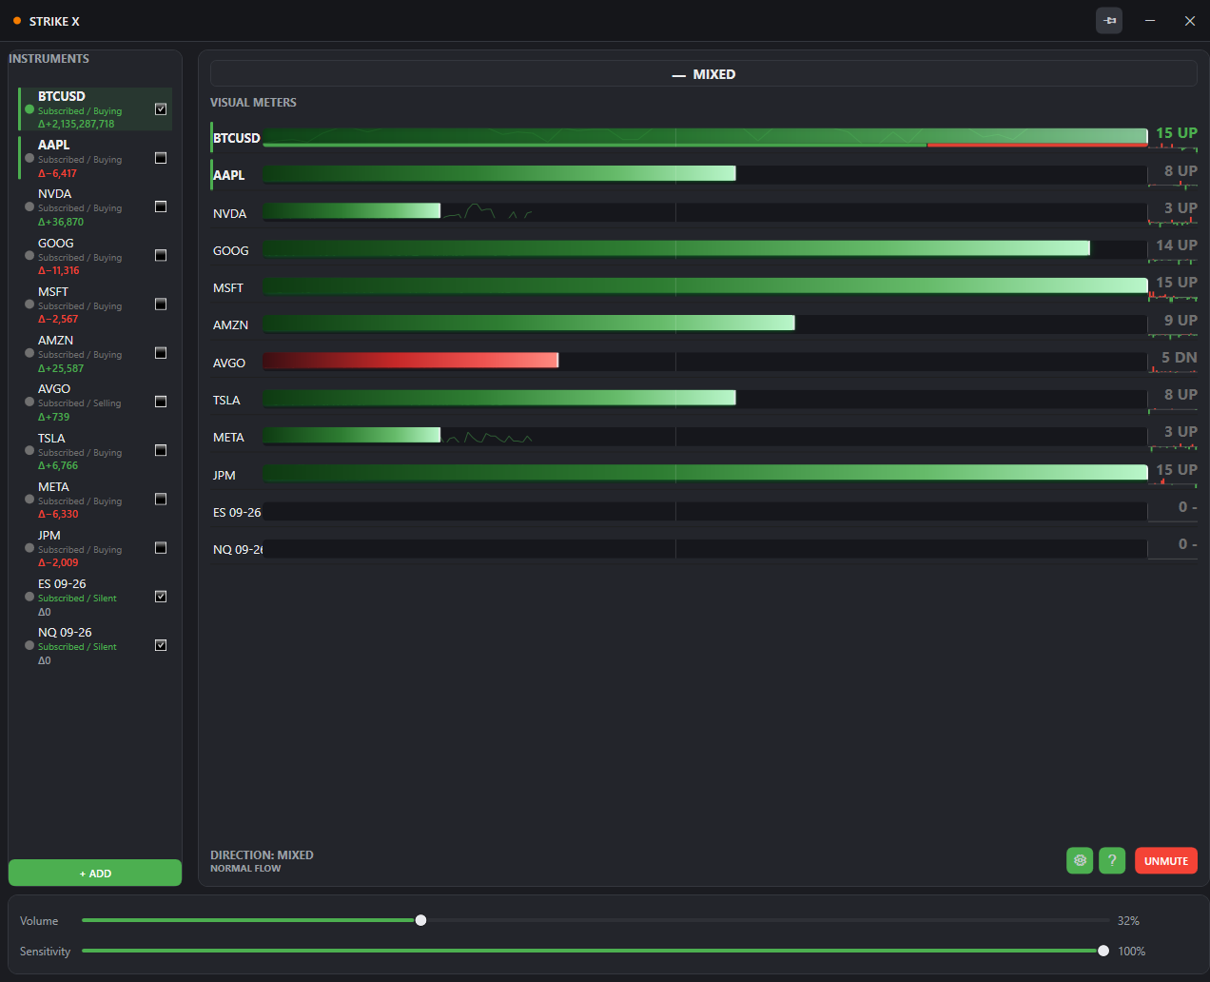
Task: Click the red UNMUTE button
Action: [1166, 860]
